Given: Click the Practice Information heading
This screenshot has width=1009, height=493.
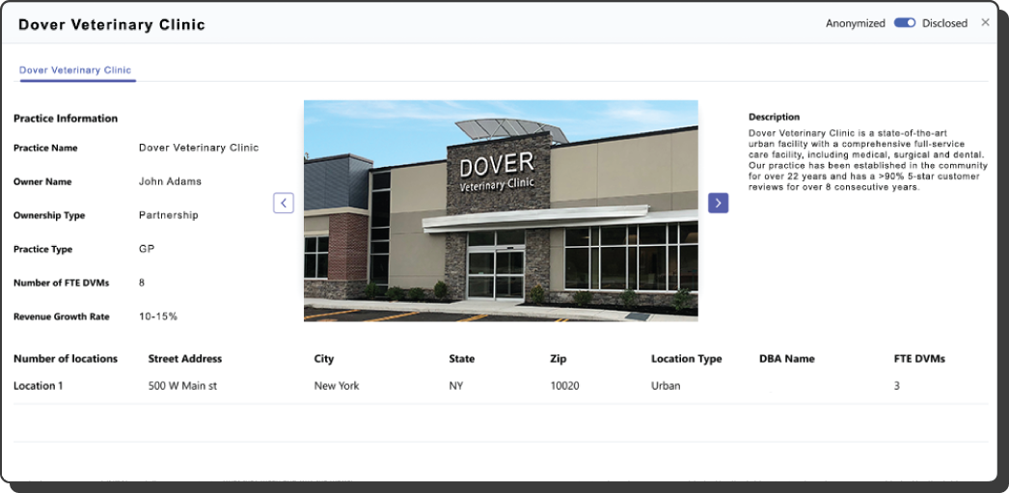Looking at the screenshot, I should pos(66,119).
